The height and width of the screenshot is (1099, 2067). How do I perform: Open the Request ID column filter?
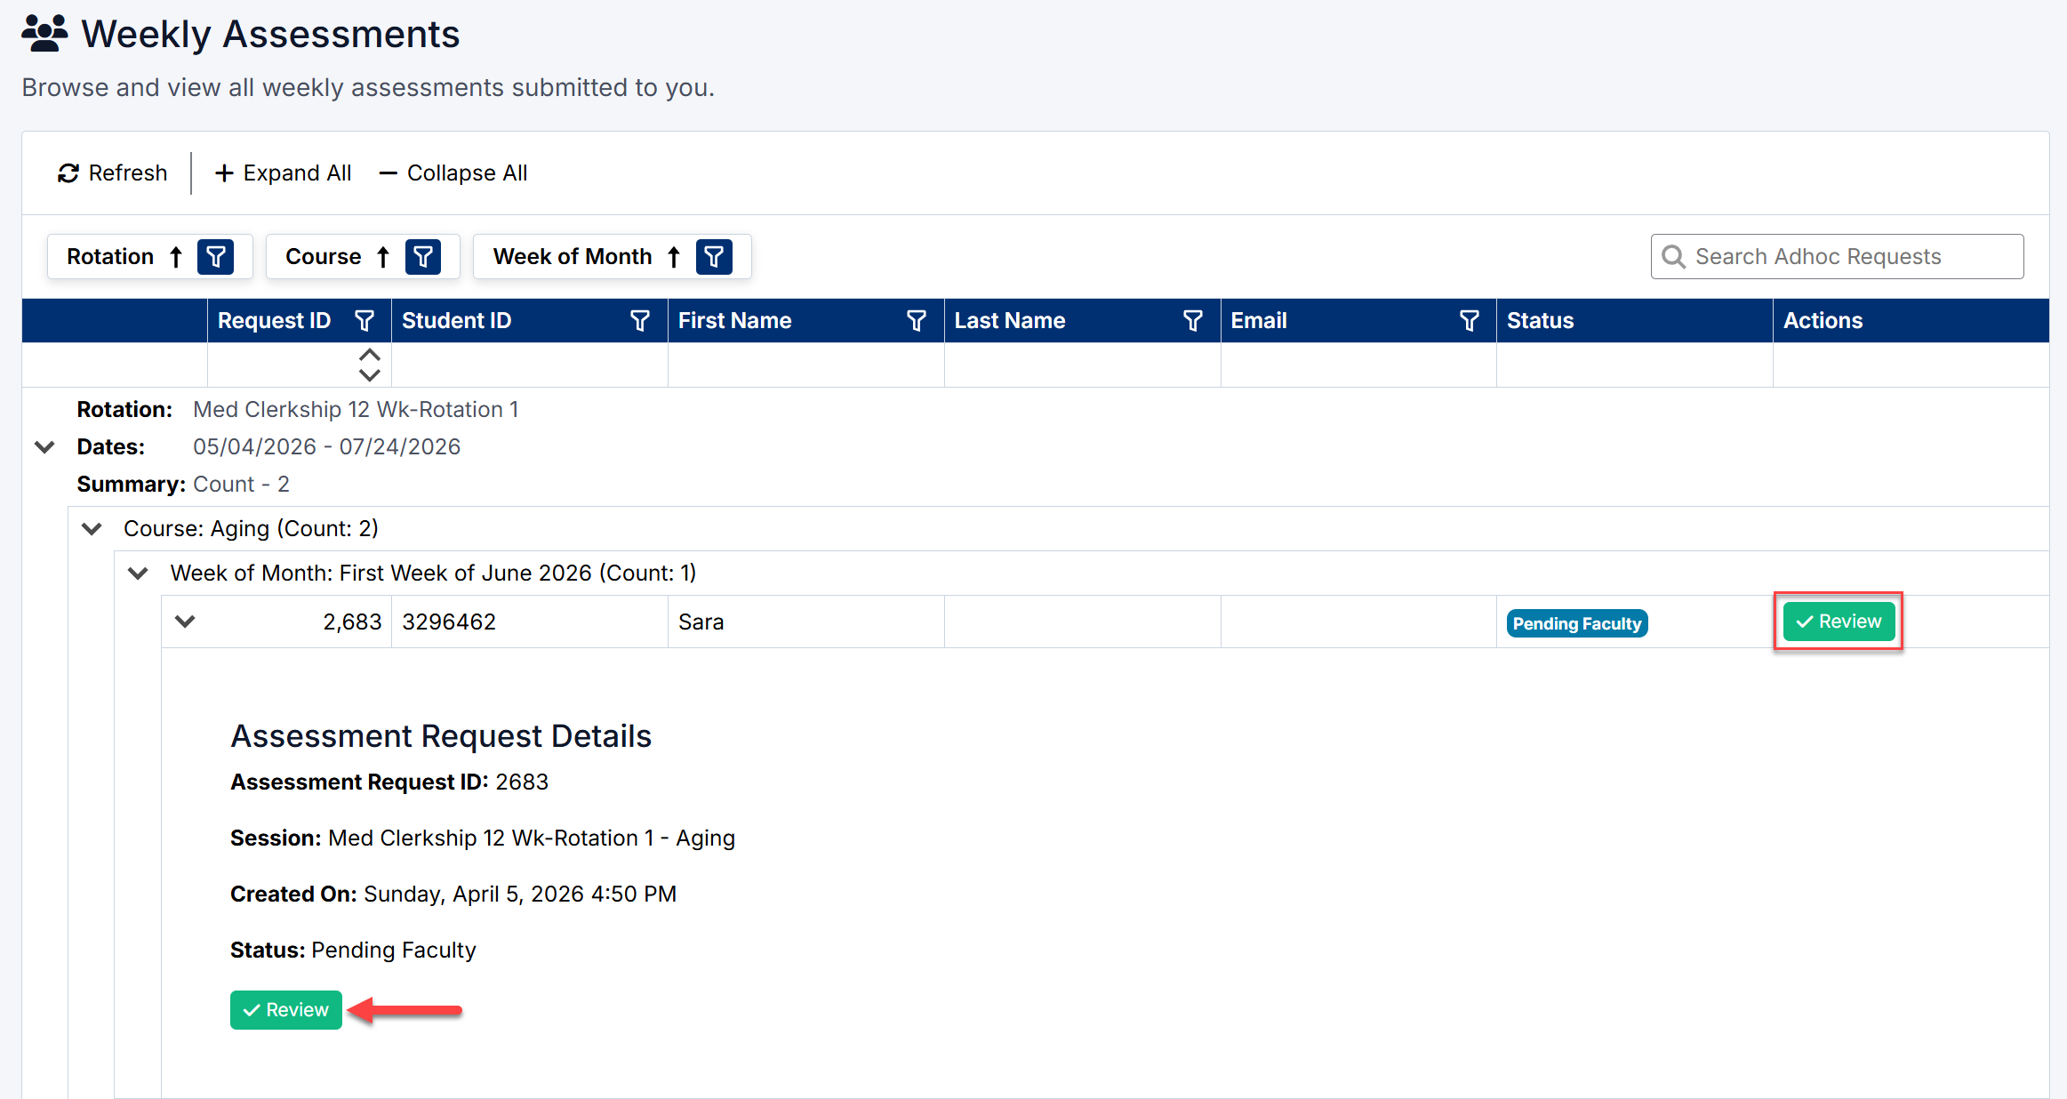tap(365, 321)
